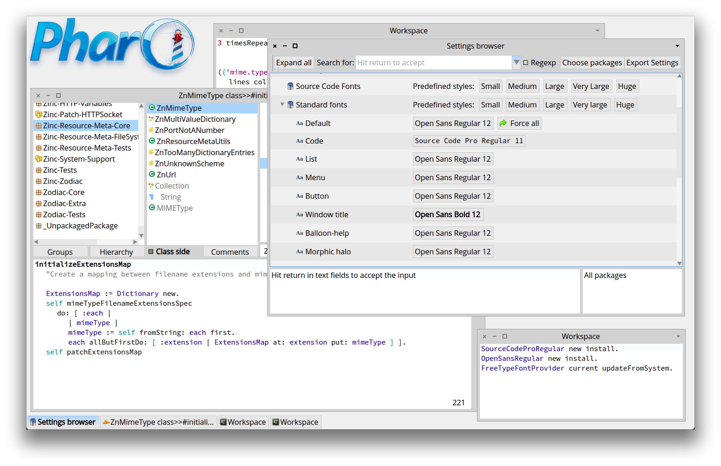Click the ZnMultiValueDictionary class icon

point(151,119)
